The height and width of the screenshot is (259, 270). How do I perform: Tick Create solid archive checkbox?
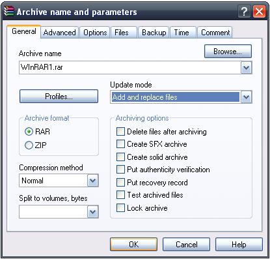120,157
